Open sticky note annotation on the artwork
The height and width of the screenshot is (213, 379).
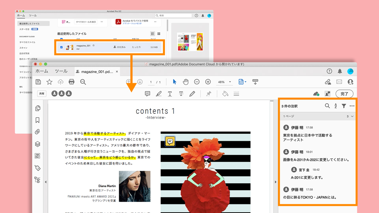coord(170,141)
